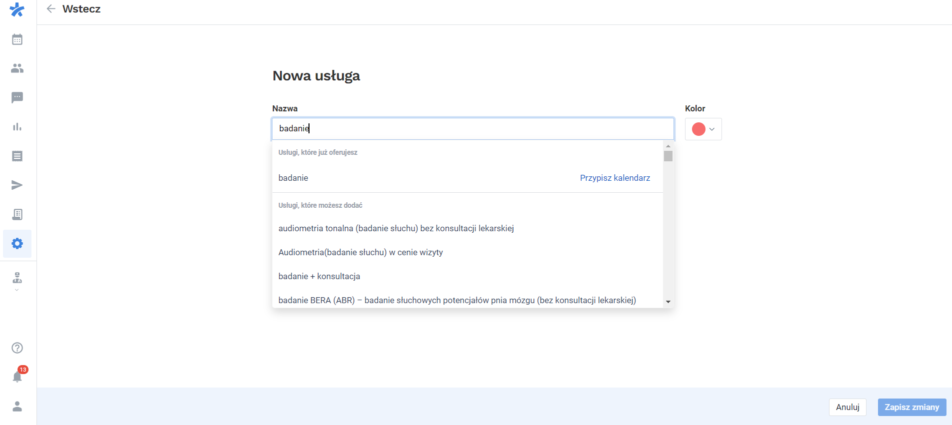Open the messages chat icon
The image size is (952, 425).
click(17, 97)
